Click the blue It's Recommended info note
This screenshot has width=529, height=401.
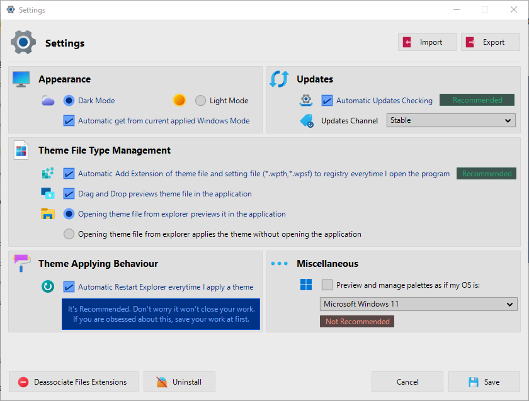(161, 314)
